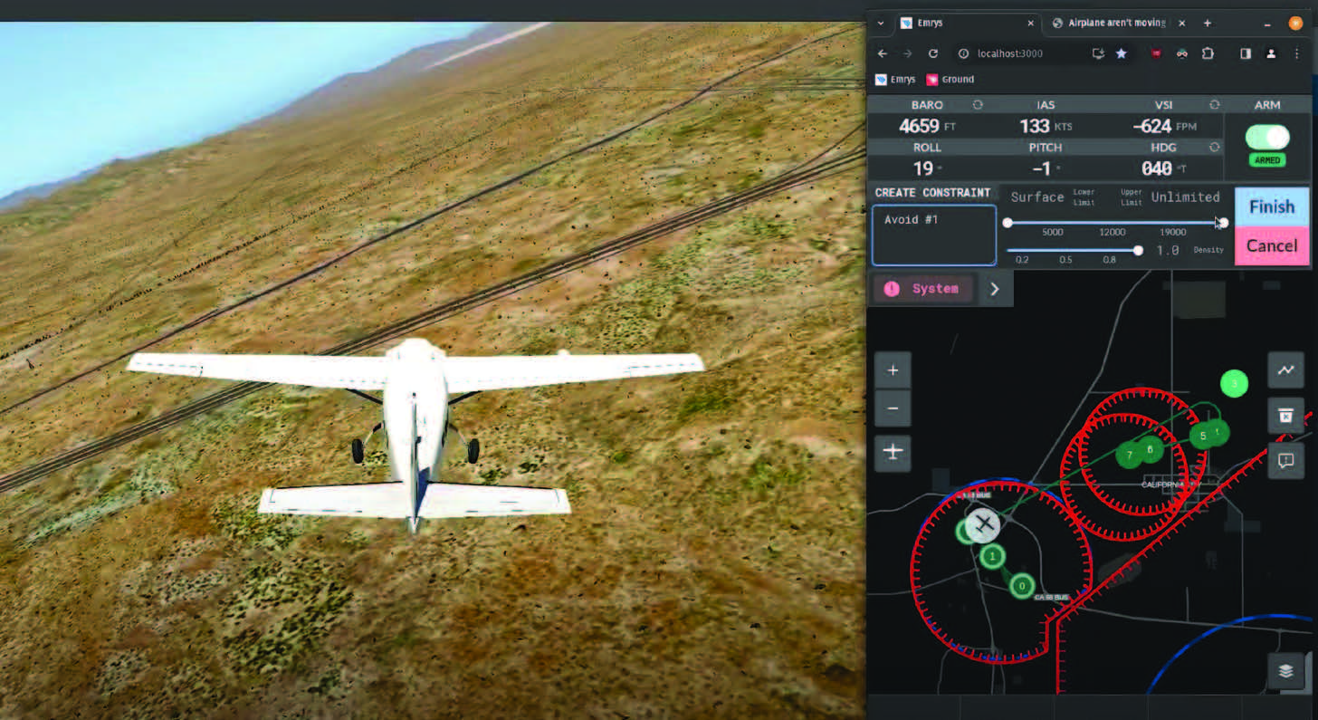Switch to the Emrys browser tab

coord(941,23)
